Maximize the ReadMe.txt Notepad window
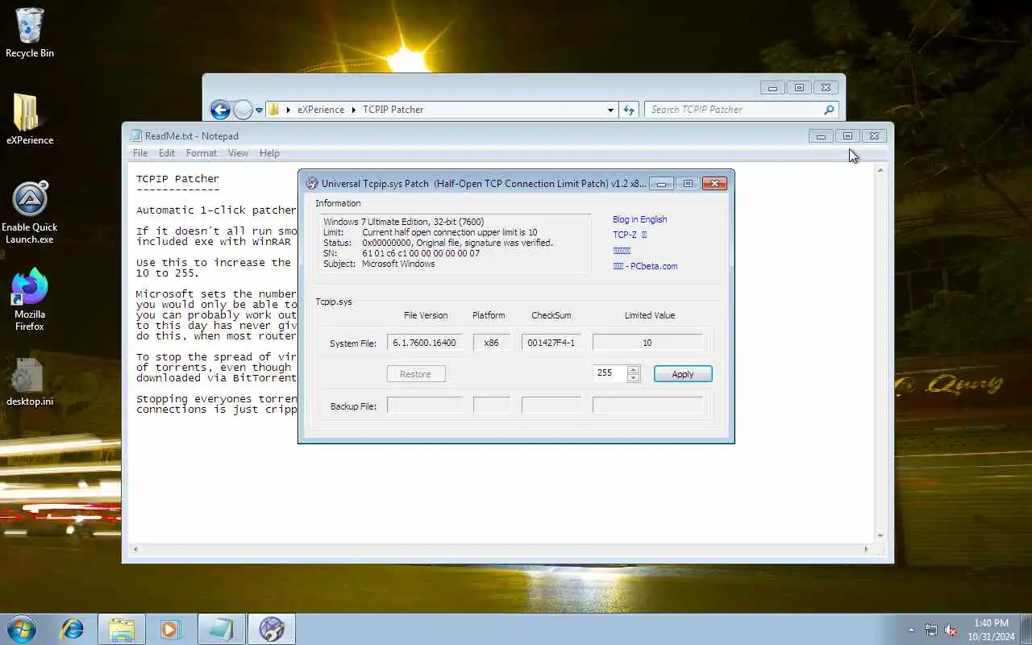Image resolution: width=1032 pixels, height=645 pixels. point(847,136)
